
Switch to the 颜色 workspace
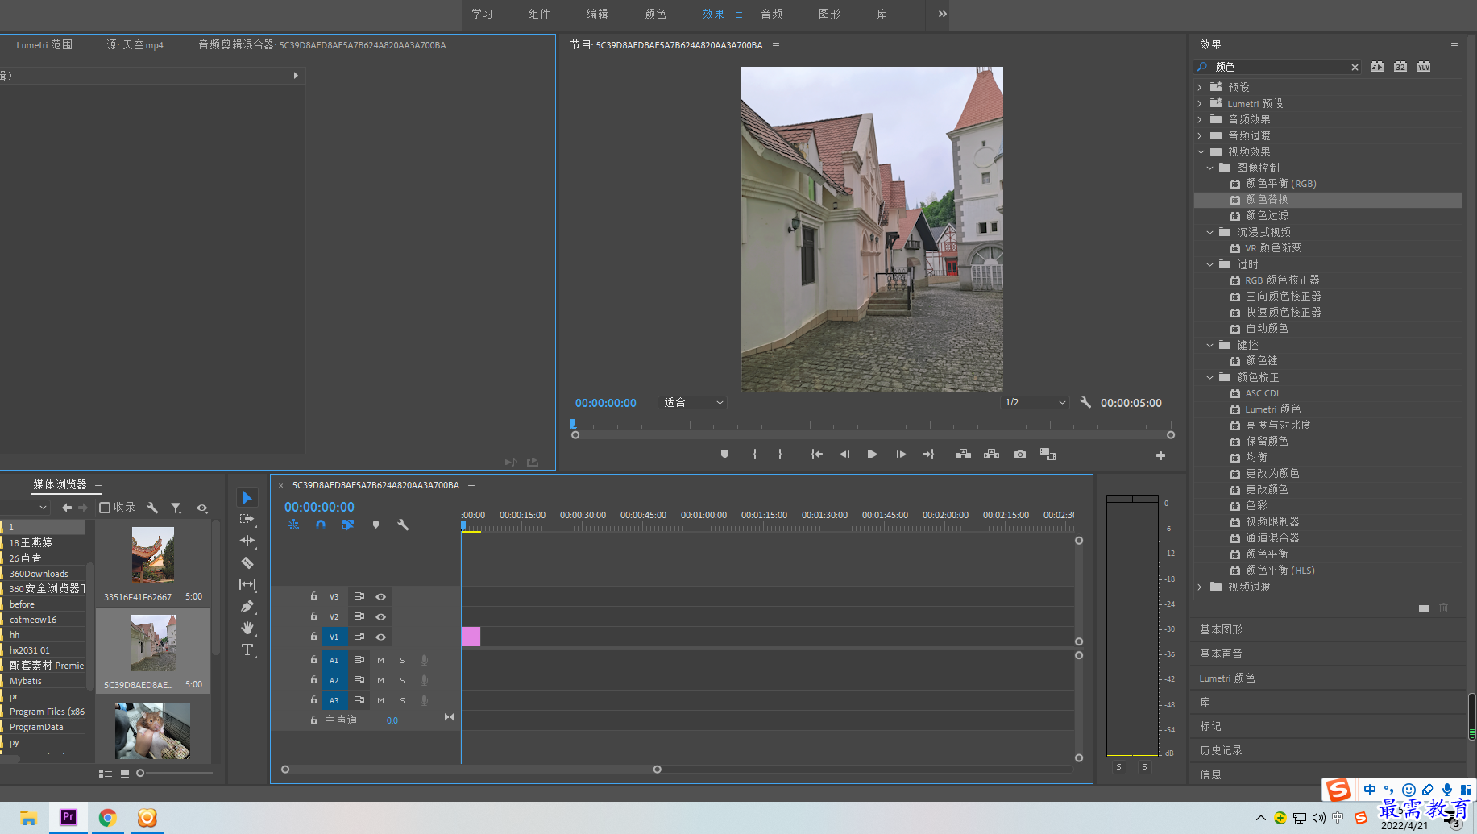655,14
